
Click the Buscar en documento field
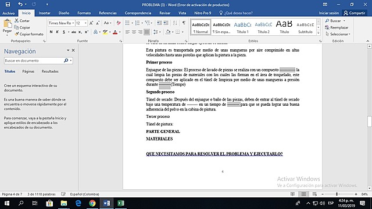pos(34,60)
